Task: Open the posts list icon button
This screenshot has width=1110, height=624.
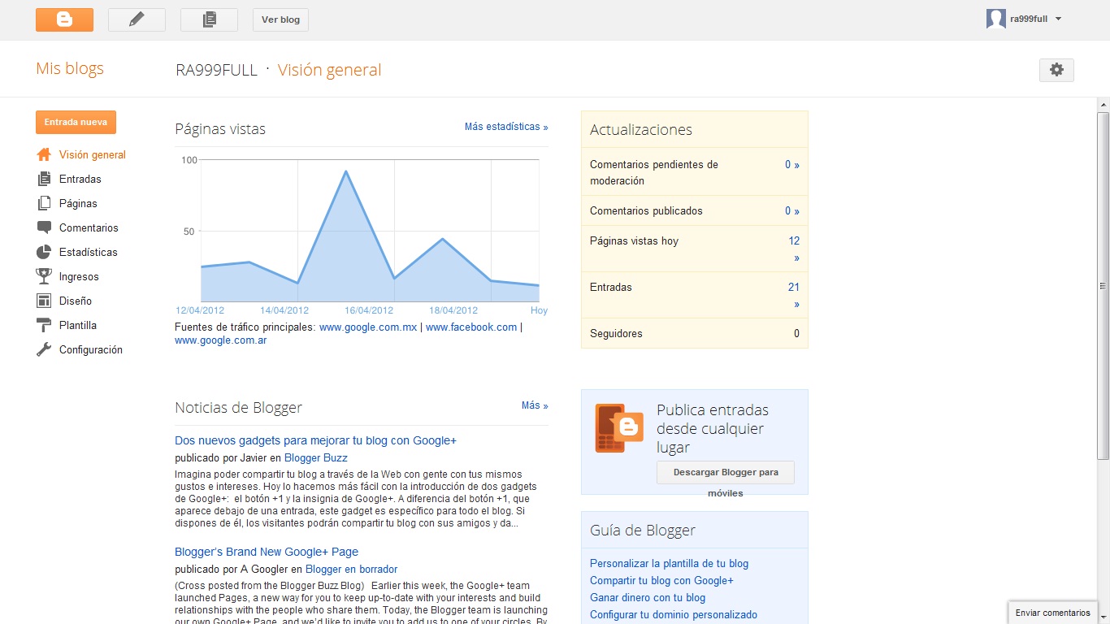Action: [x=209, y=19]
